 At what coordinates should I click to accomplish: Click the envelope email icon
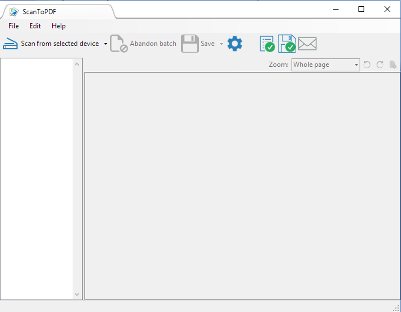click(307, 44)
